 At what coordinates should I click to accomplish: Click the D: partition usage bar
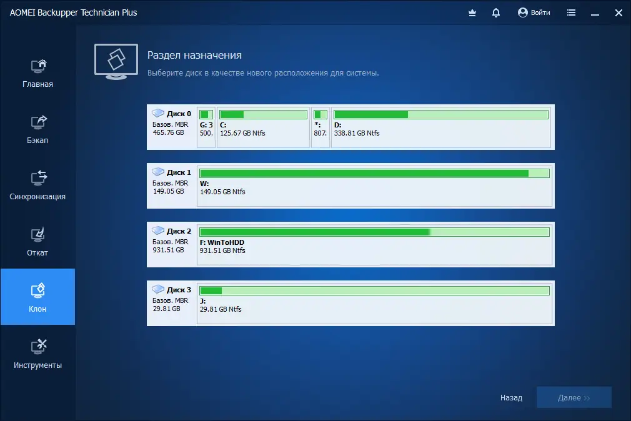[441, 115]
